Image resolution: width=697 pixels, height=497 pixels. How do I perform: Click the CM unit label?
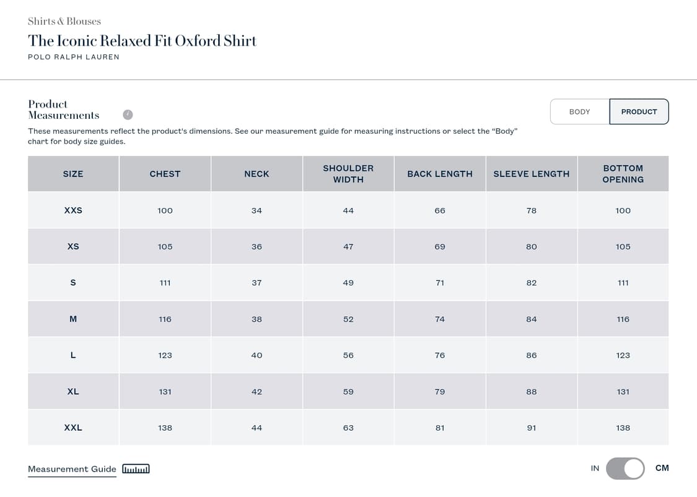tap(662, 469)
